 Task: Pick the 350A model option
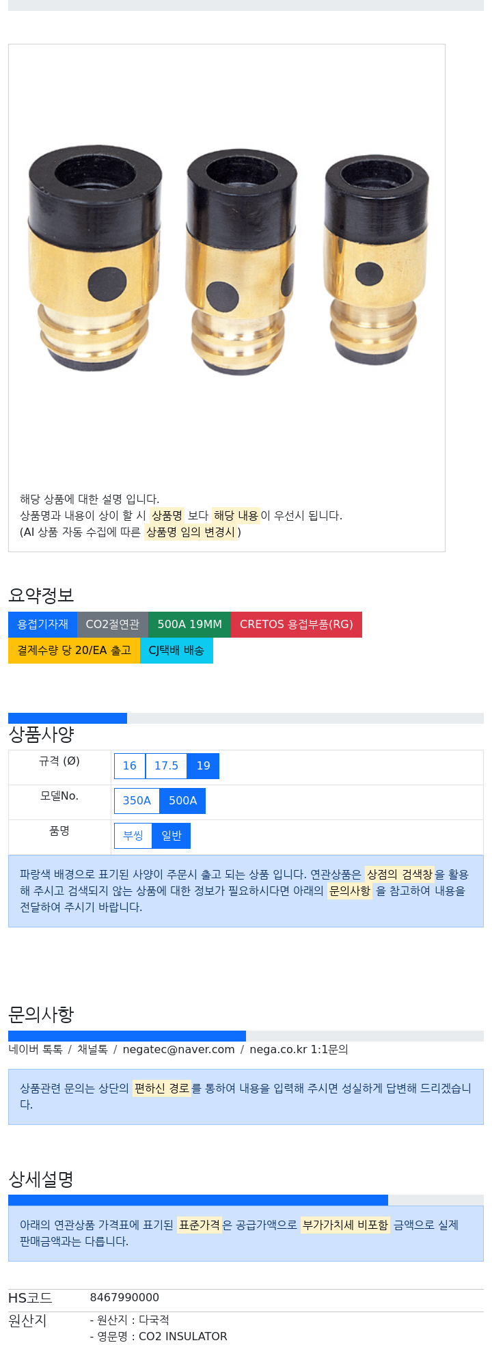click(137, 800)
